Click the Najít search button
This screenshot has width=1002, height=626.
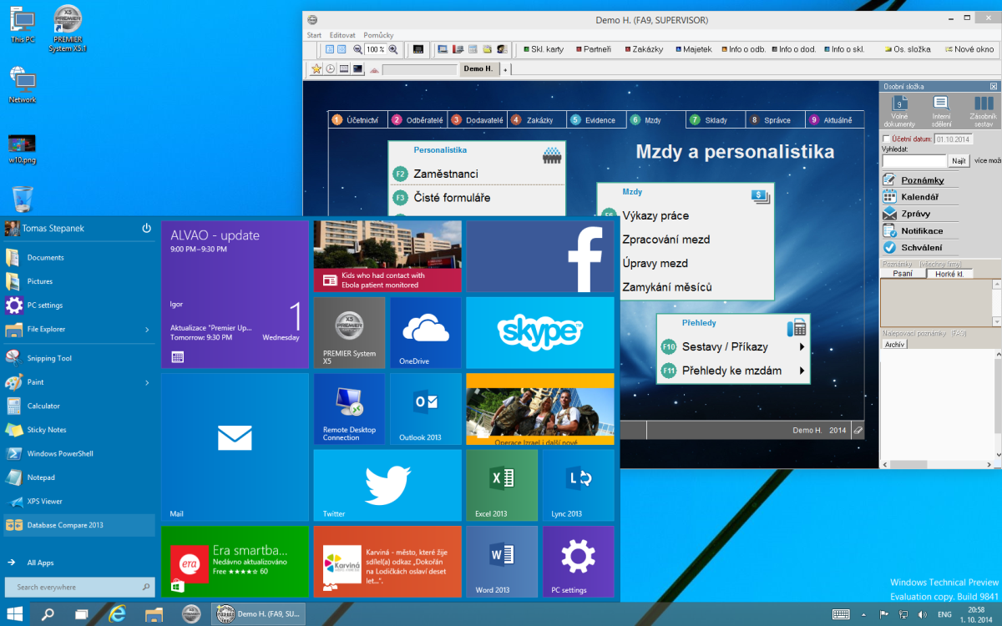[959, 160]
